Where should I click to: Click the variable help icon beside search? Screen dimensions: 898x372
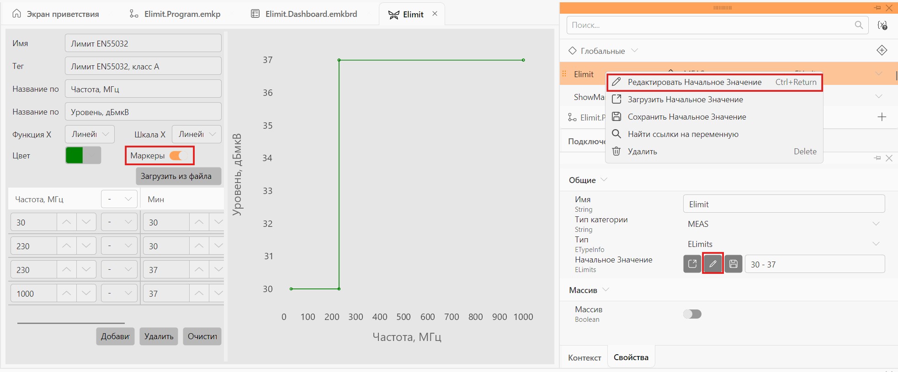[x=882, y=25]
